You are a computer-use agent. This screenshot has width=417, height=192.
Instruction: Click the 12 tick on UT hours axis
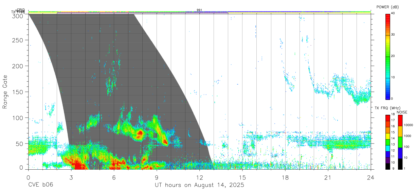point(199,177)
